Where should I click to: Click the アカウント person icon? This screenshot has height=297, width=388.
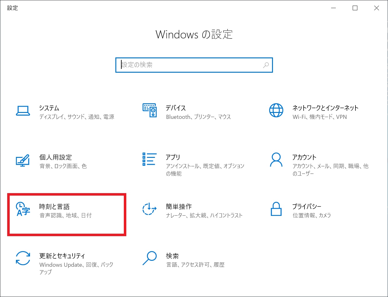click(276, 160)
